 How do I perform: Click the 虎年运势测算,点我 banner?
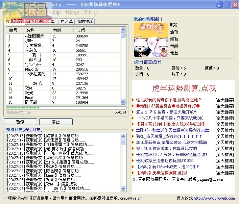click(184, 88)
